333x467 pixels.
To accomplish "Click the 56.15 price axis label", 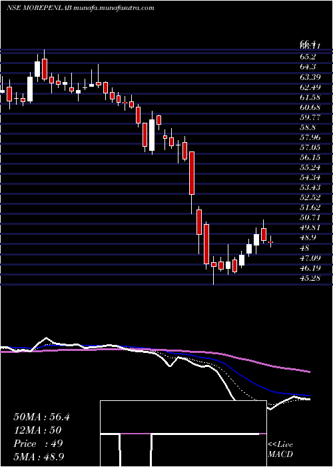I will tap(310, 157).
